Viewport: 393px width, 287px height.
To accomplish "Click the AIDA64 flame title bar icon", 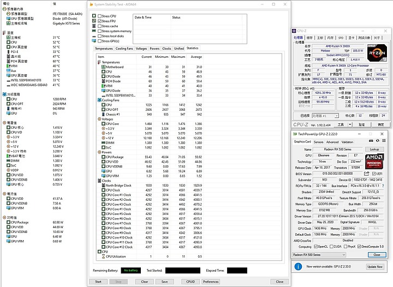I will pyautogui.click(x=92, y=4).
